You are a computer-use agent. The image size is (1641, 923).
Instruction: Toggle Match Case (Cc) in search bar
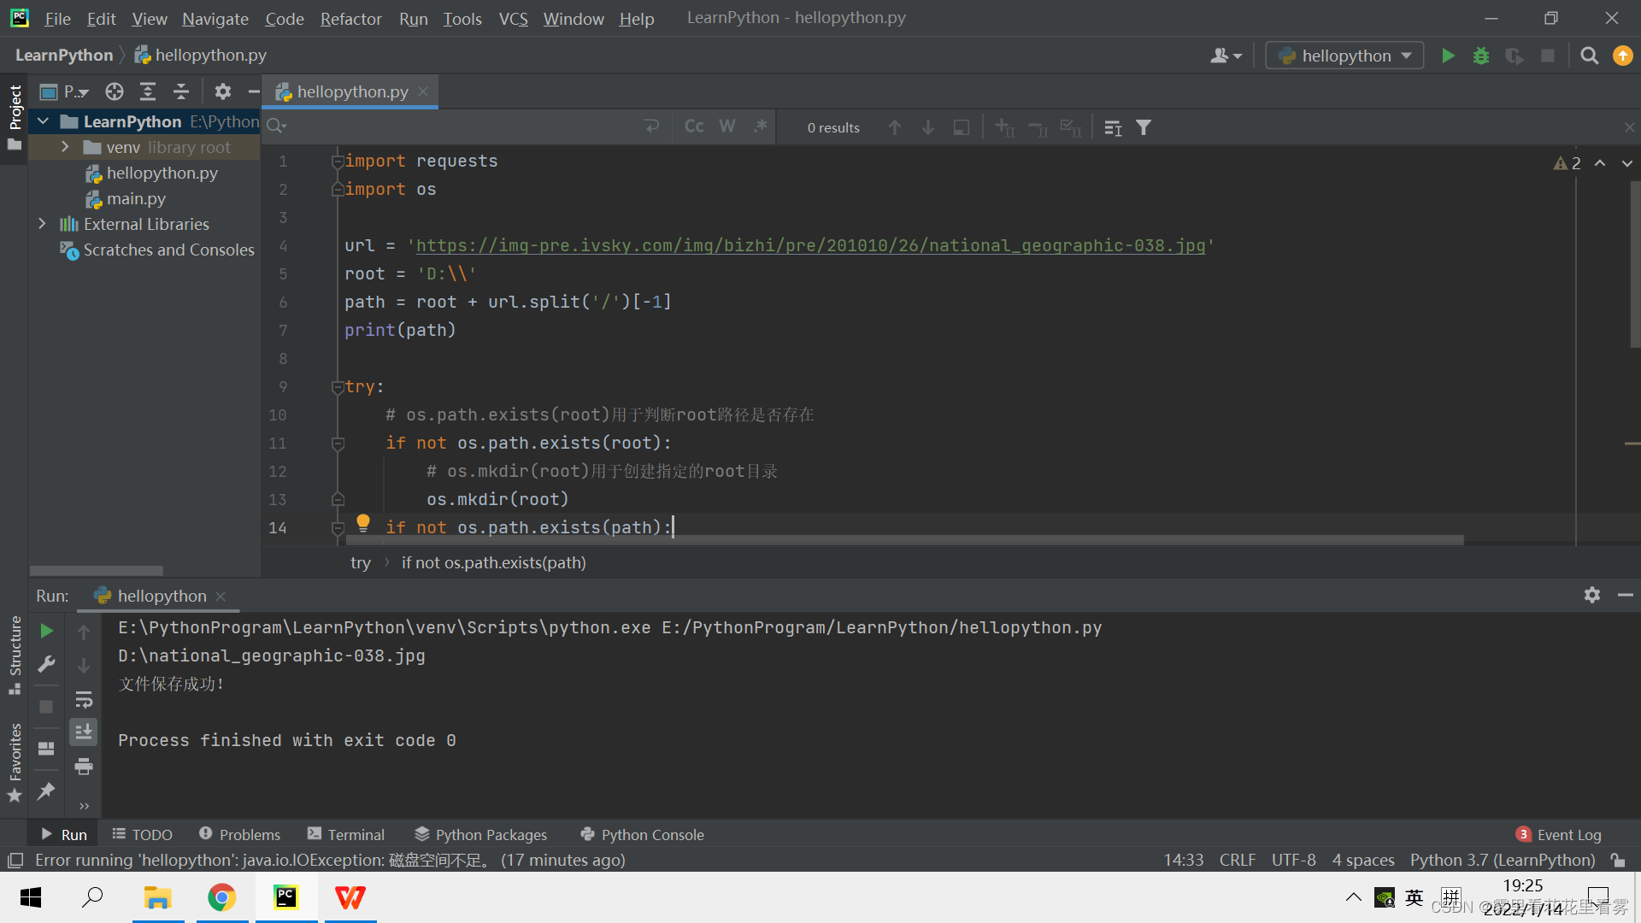coord(694,126)
